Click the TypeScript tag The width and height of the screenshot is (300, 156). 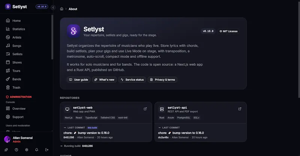[x=91, y=118]
